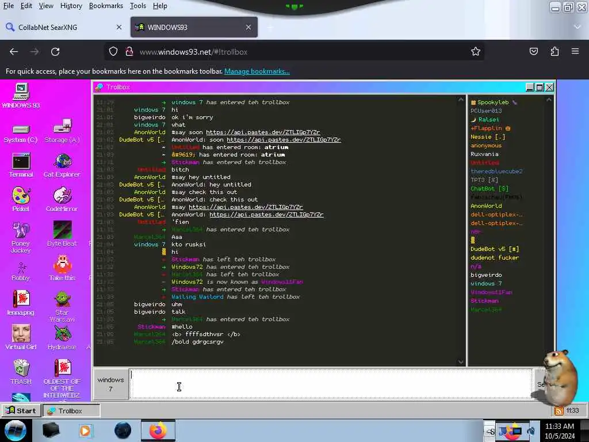
Task: Open the WINDOWS 93 computer desktop icon
Action: pos(21,96)
